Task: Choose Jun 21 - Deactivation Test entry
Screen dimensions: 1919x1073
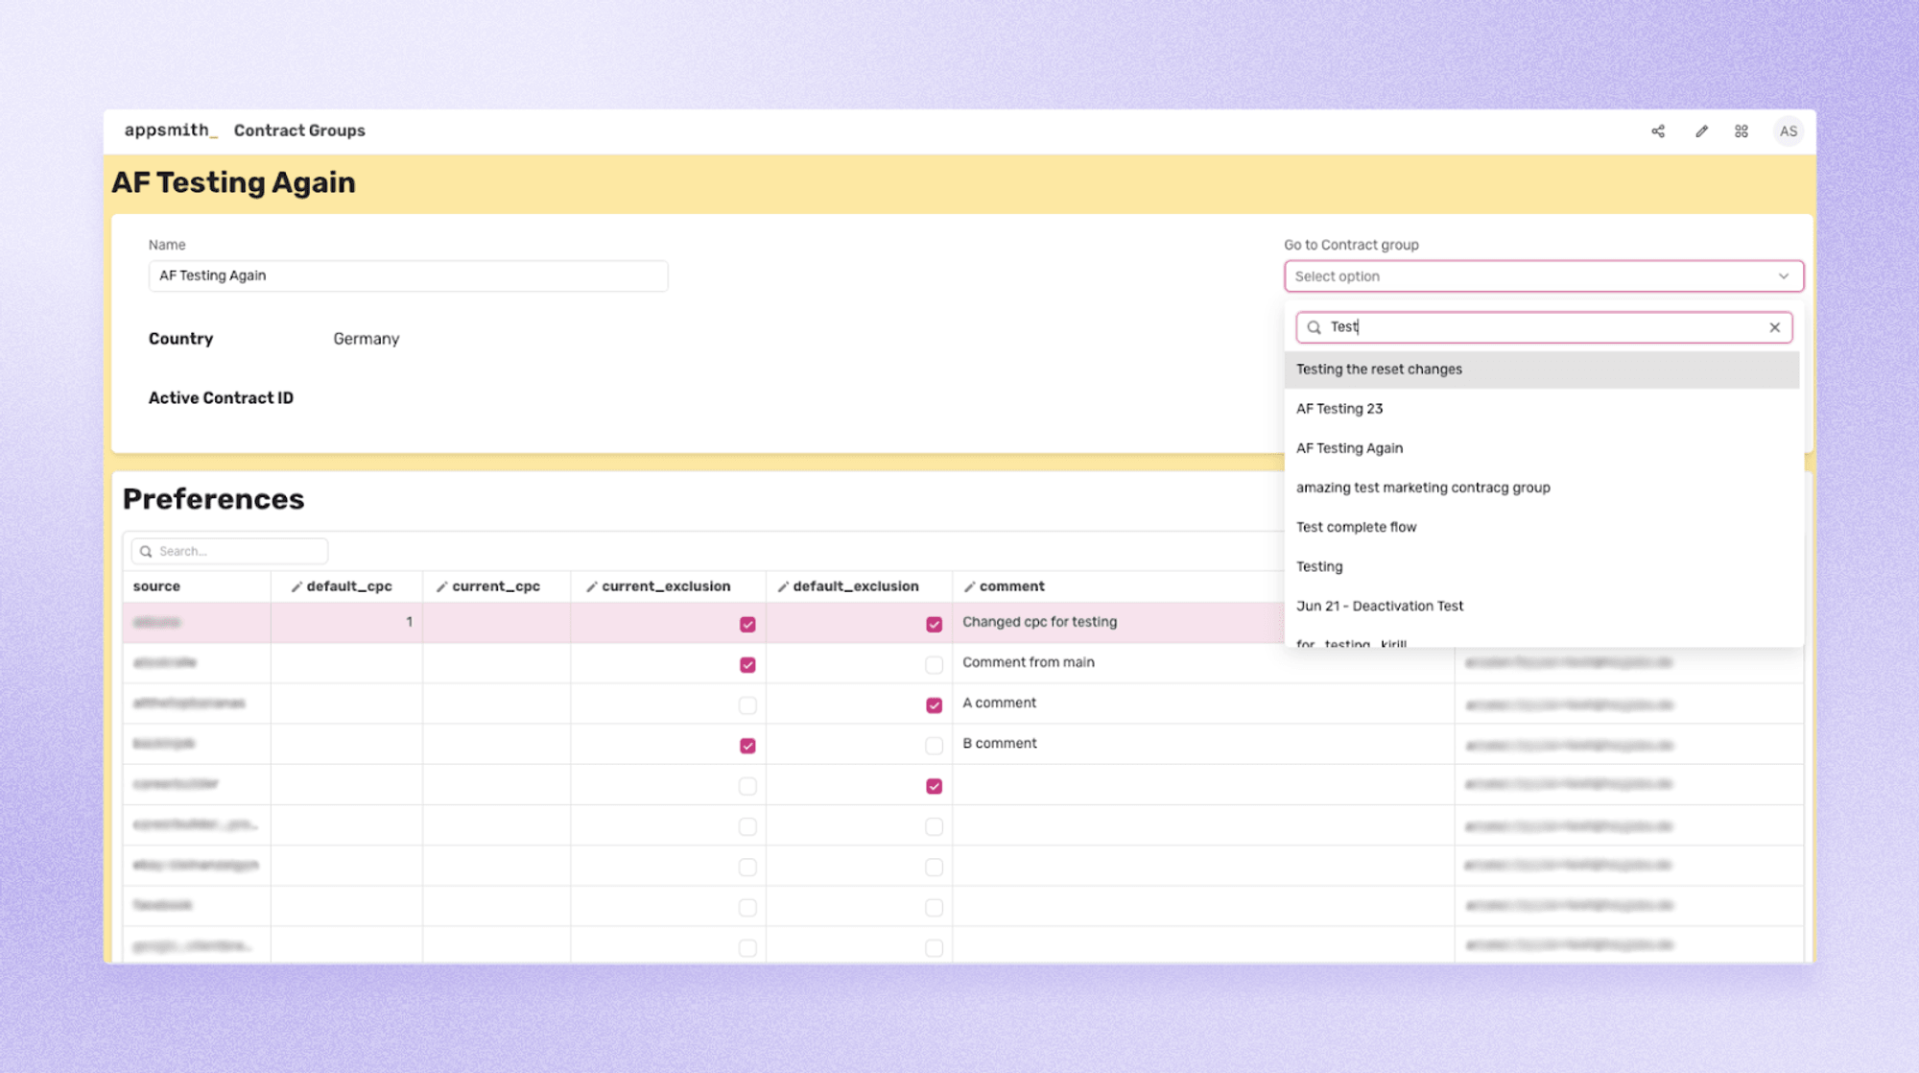Action: point(1380,606)
